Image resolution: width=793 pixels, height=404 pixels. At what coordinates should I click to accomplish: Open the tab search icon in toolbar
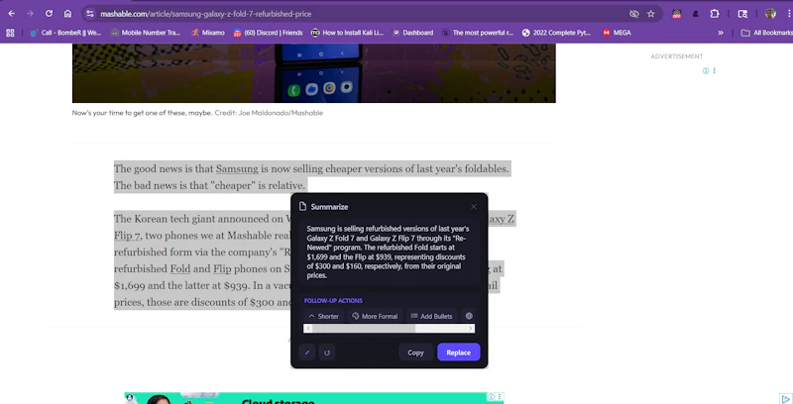742,14
